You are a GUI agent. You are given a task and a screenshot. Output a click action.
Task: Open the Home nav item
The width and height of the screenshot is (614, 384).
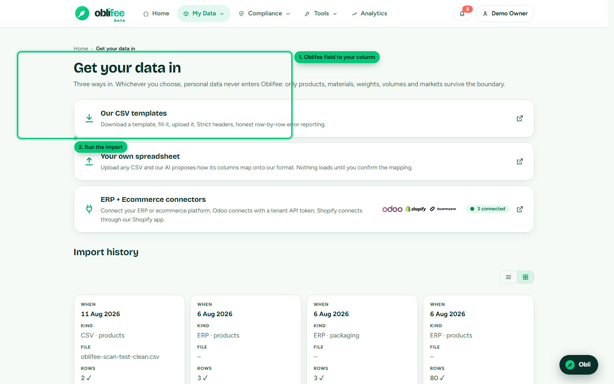[156, 14]
